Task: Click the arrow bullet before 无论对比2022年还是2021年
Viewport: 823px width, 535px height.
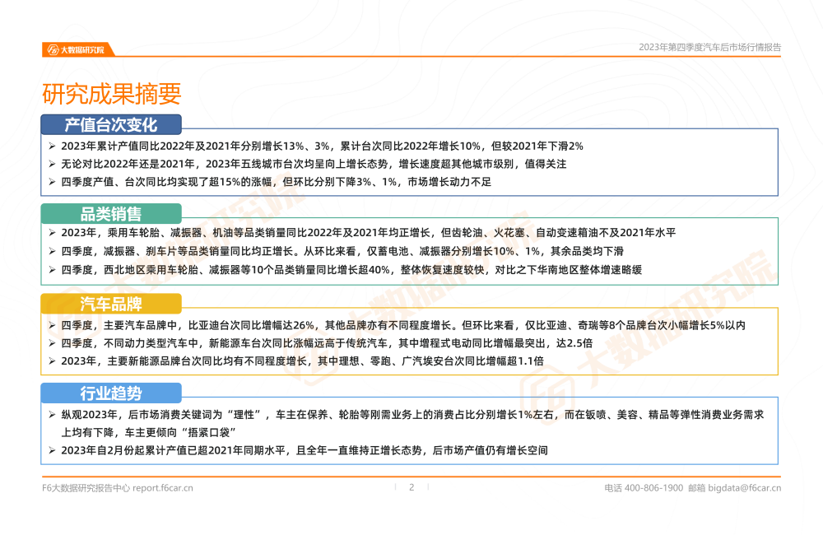Action: point(53,164)
